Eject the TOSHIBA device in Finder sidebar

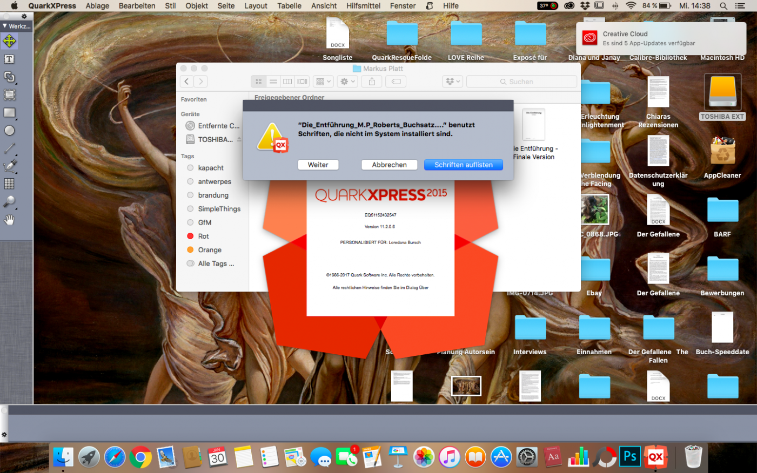click(x=239, y=139)
